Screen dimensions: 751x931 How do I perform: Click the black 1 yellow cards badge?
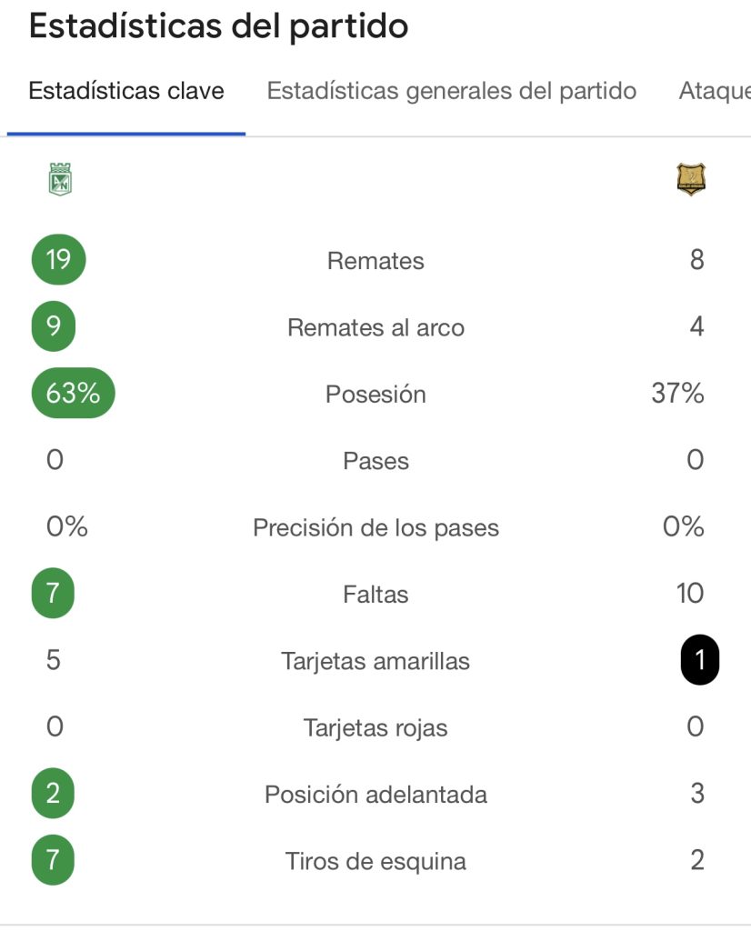[699, 660]
